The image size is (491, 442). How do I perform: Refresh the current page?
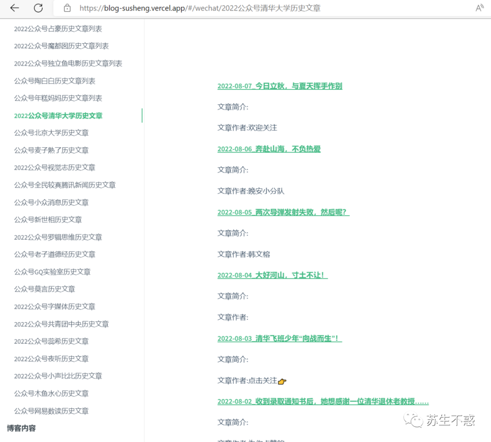[38, 8]
